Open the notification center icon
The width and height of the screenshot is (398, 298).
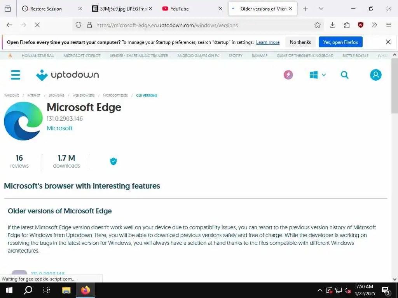point(386,290)
